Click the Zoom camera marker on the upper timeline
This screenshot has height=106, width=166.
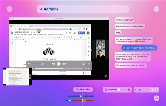coord(81,96)
